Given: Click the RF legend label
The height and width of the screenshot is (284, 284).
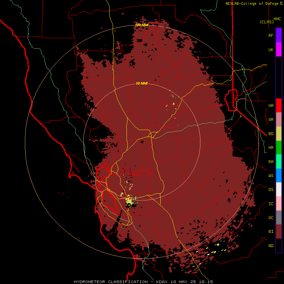Looking at the screenshot, I should 271,35.
